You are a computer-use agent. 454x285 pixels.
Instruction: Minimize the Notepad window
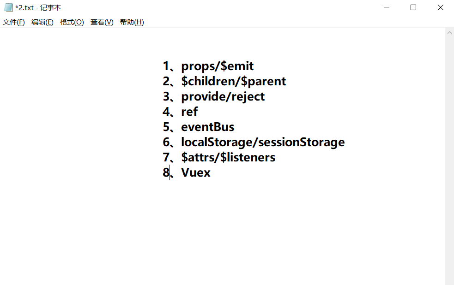click(x=386, y=7)
